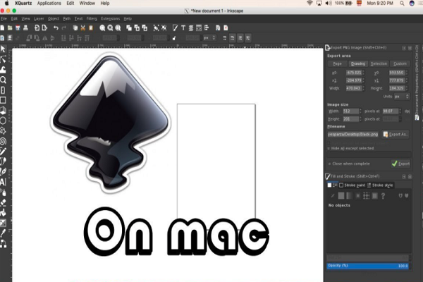
Task: Click the Paste clipboard icon
Action: 91,27
